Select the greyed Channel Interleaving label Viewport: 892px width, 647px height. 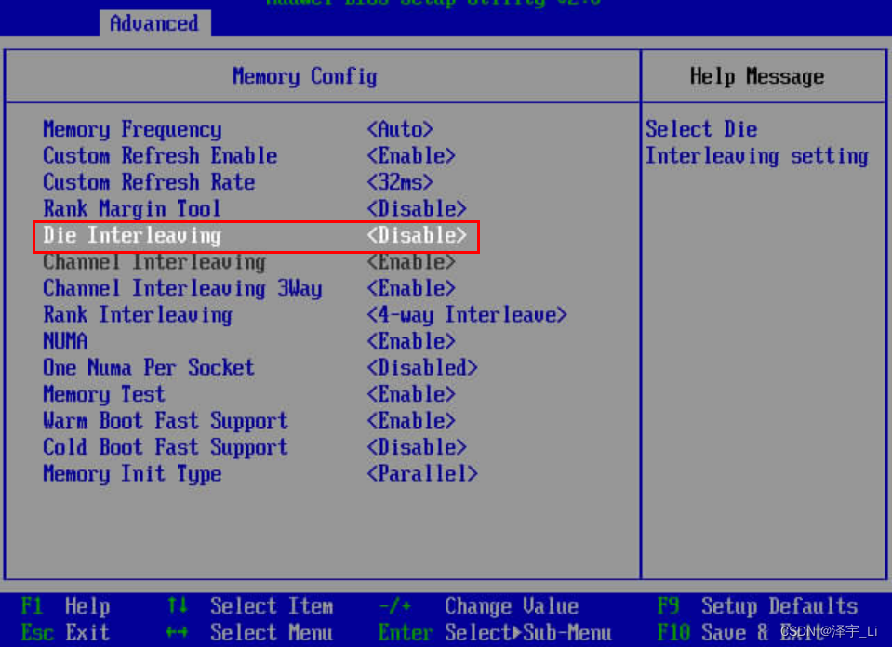tap(154, 261)
